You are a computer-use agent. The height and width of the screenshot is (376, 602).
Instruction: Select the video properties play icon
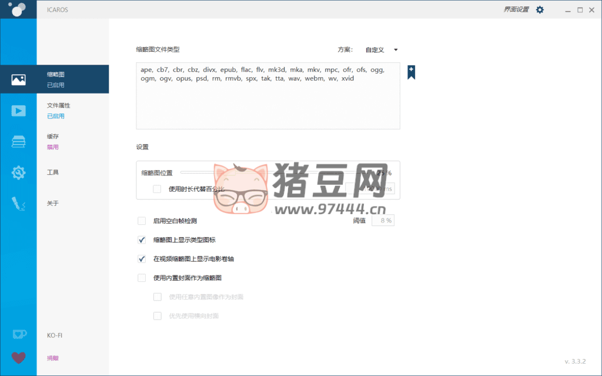tap(18, 111)
